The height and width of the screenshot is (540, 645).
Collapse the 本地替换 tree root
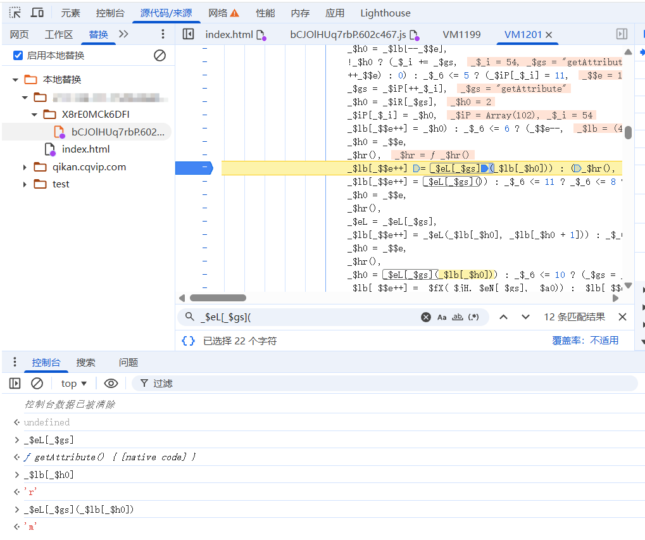point(15,80)
